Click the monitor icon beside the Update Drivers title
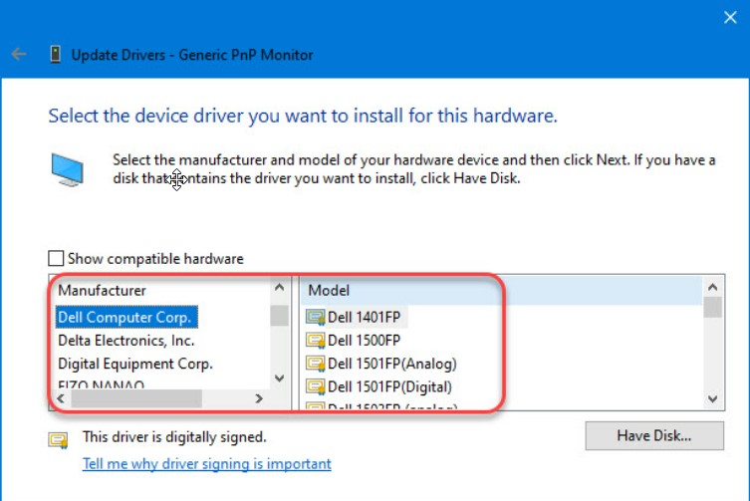Image resolution: width=750 pixels, height=501 pixels. pos(55,55)
